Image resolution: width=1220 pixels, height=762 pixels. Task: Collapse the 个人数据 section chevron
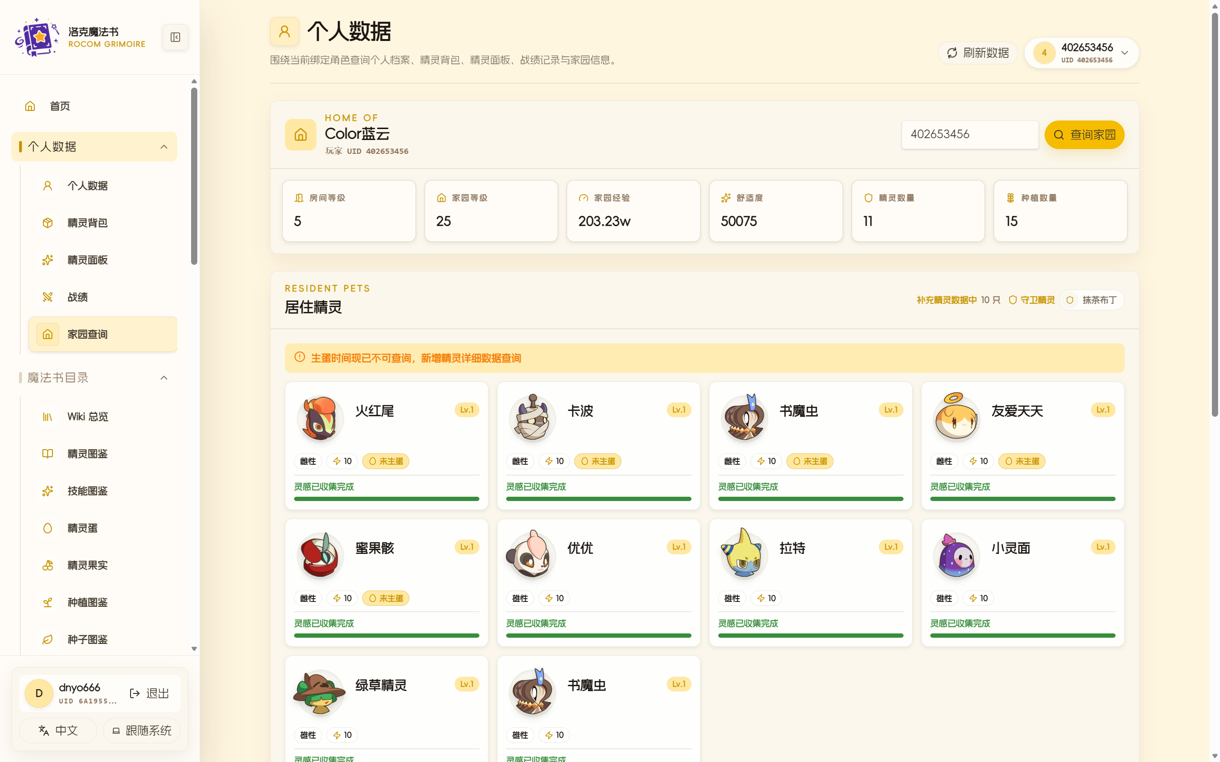(164, 147)
